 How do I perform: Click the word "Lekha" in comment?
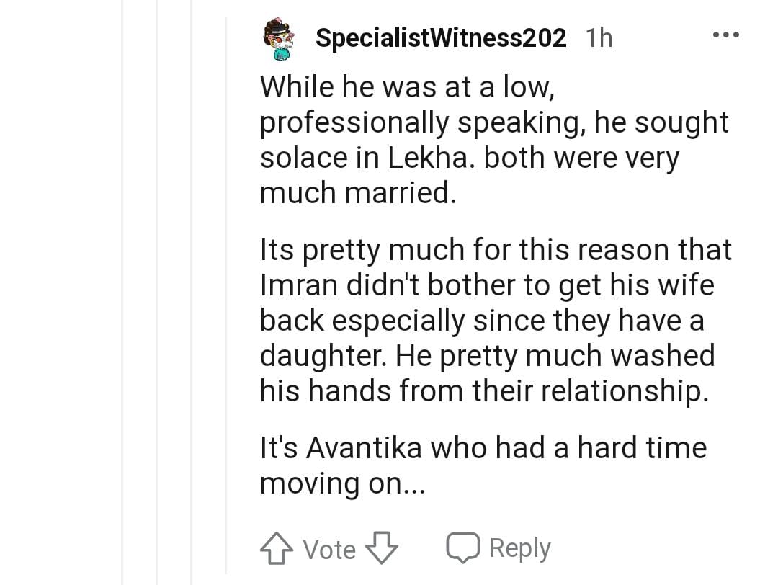point(426,158)
